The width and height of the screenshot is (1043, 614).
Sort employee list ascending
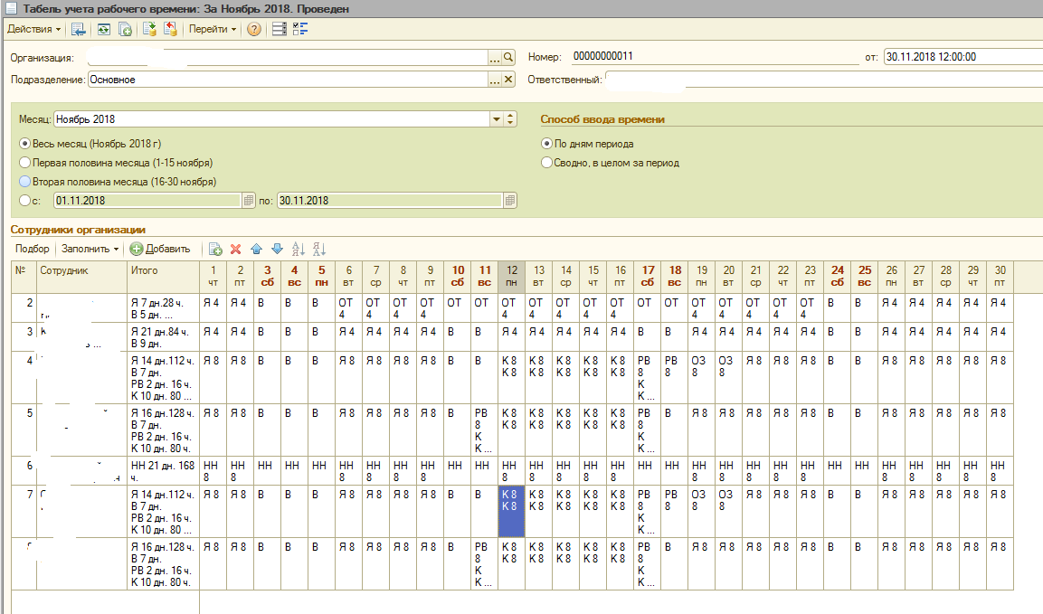299,249
